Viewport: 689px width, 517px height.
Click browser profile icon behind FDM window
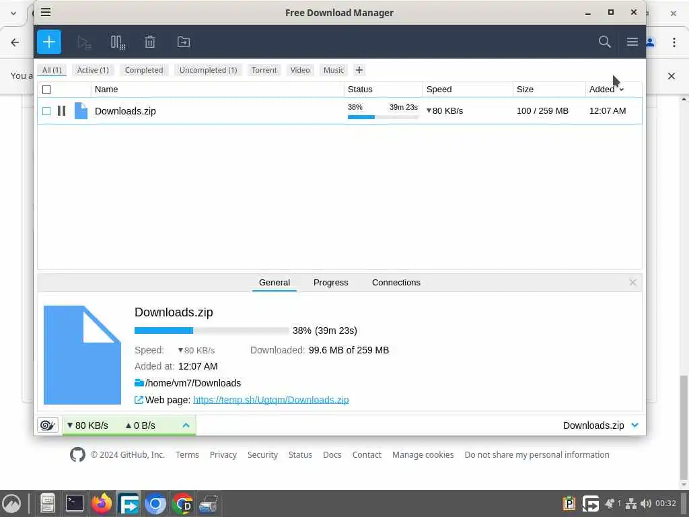click(651, 42)
